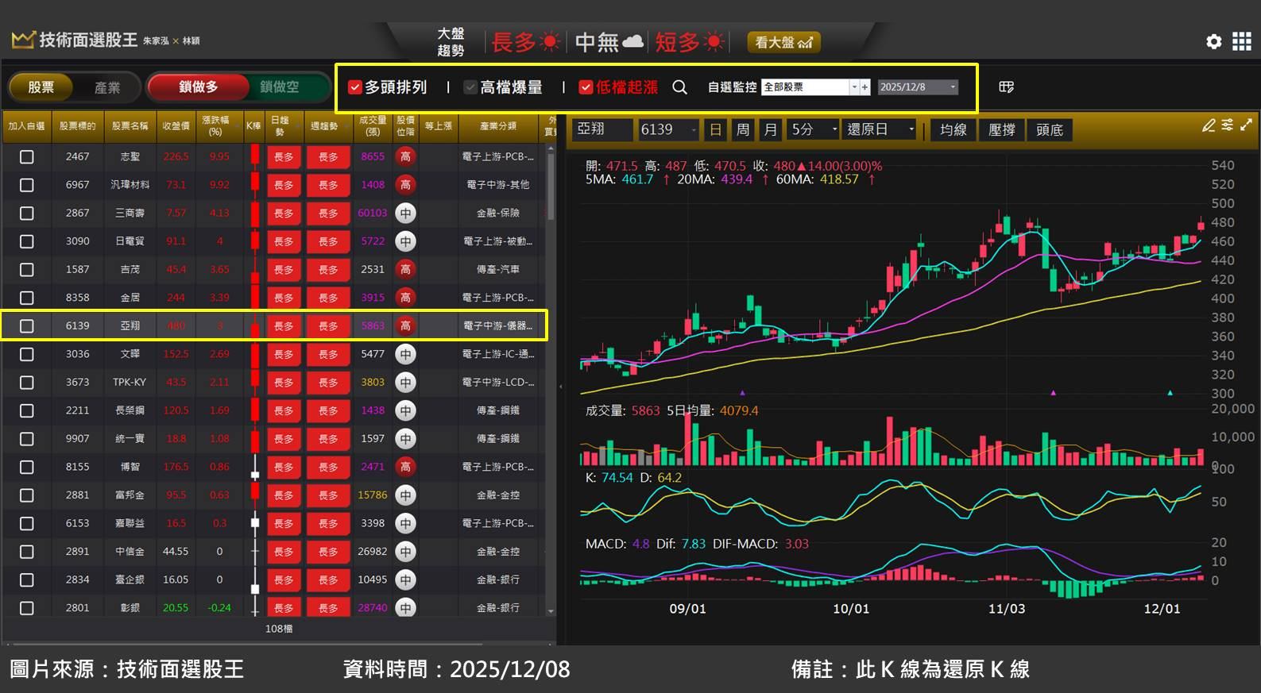Click volume 60103 of 三商壽
1261x693 pixels.
pyautogui.click(x=372, y=213)
